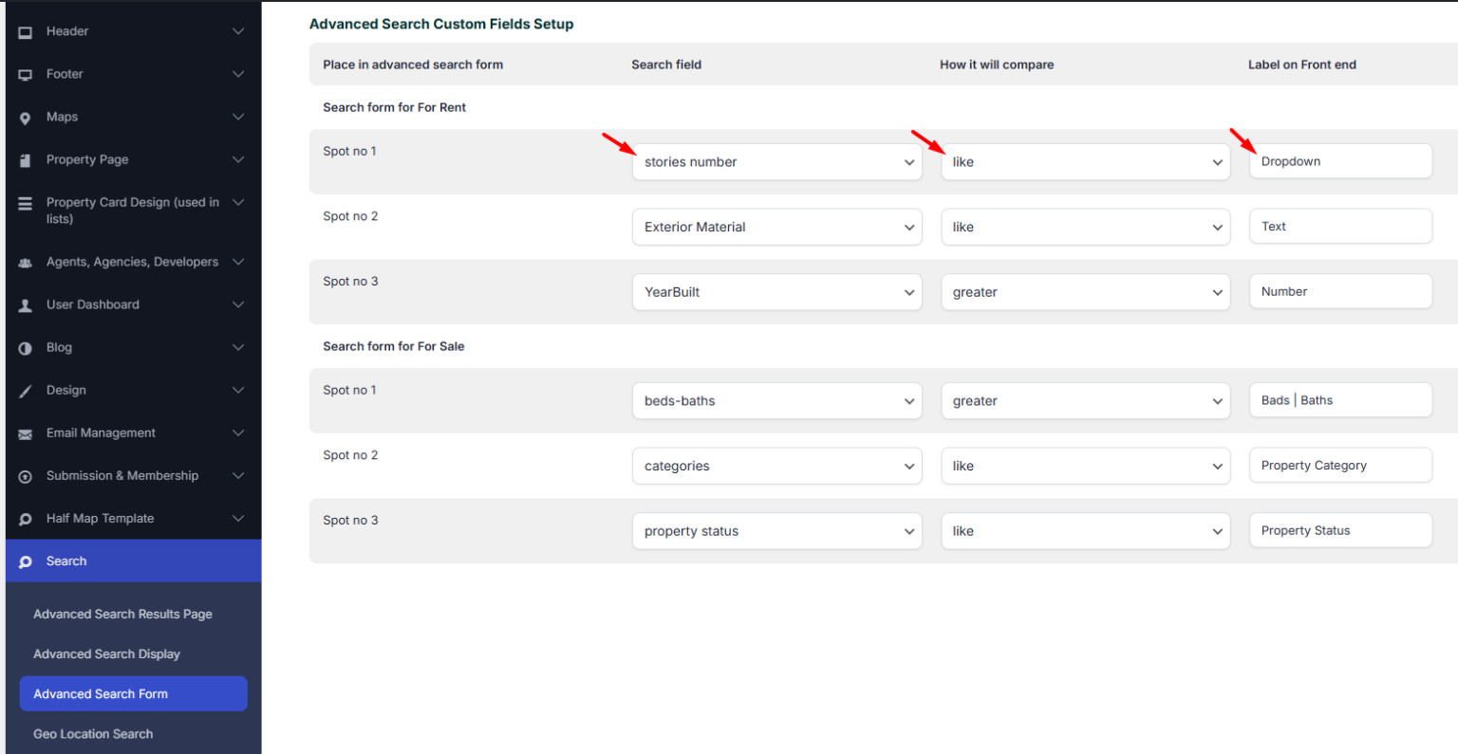
Task: Click the User Dashboard person icon
Action: tap(26, 305)
